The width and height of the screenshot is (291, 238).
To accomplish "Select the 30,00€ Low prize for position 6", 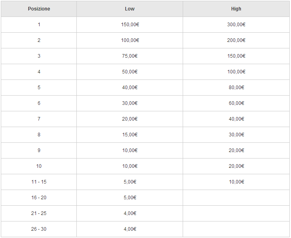I will point(130,103).
